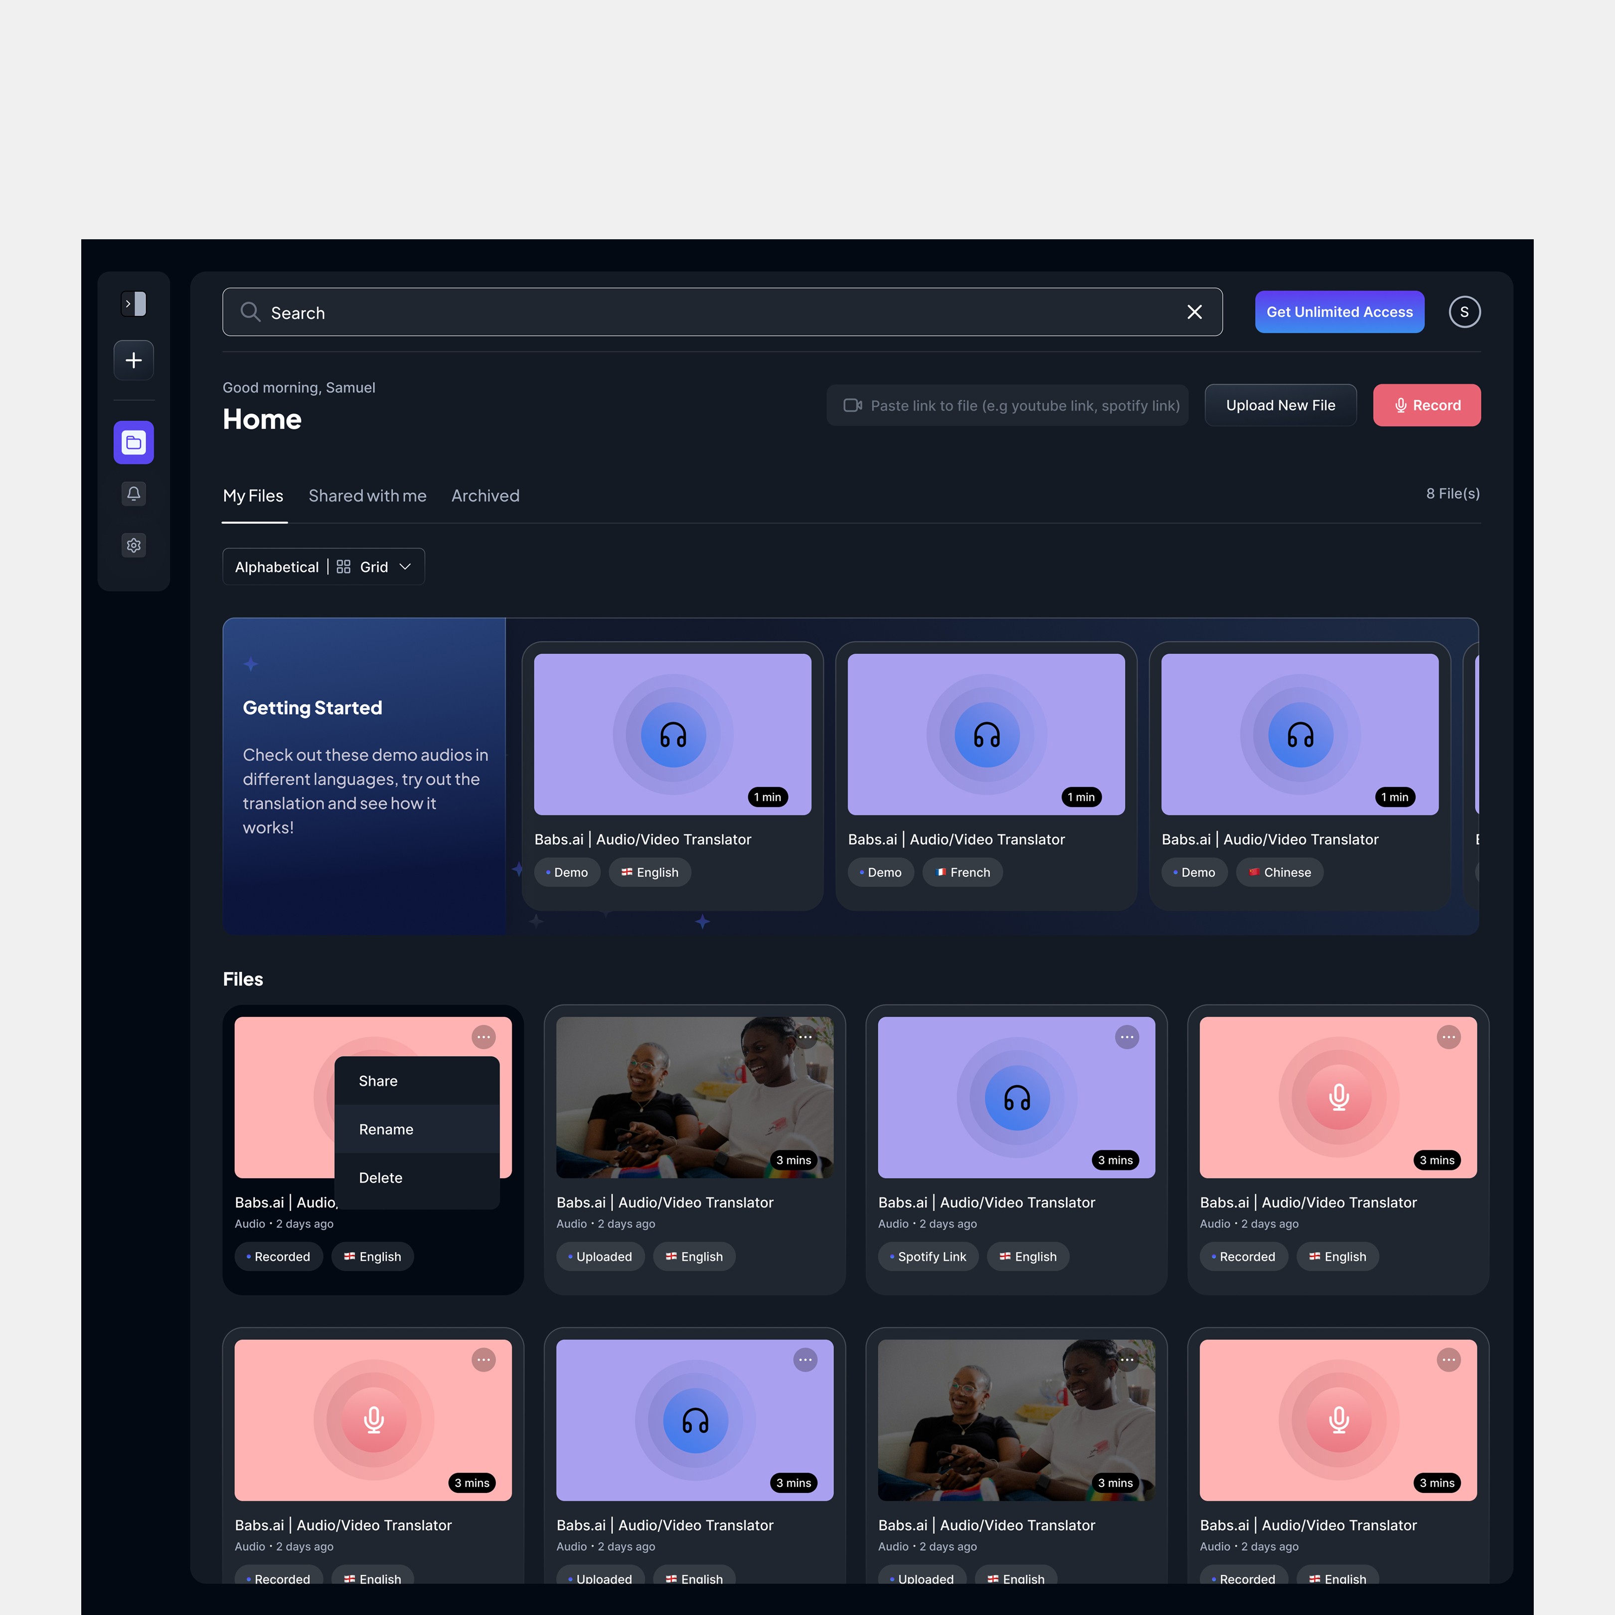Image resolution: width=1615 pixels, height=1615 pixels.
Task: Switch to Shared with me tab
Action: [367, 495]
